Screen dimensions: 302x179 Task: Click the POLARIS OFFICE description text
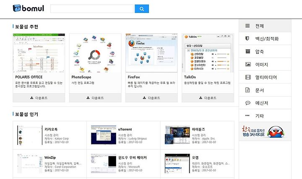pyautogui.click(x=39, y=85)
